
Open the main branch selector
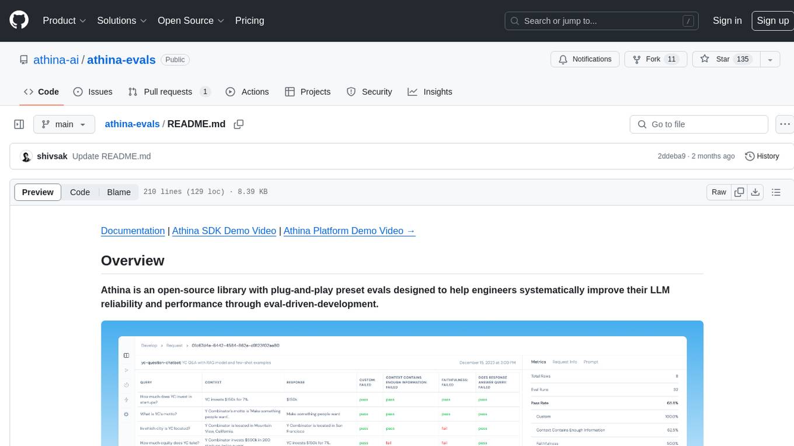pyautogui.click(x=64, y=124)
